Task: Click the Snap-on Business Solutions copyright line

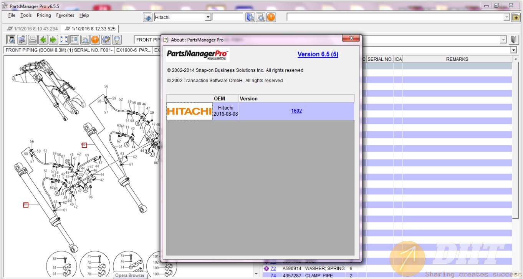Action: click(235, 70)
